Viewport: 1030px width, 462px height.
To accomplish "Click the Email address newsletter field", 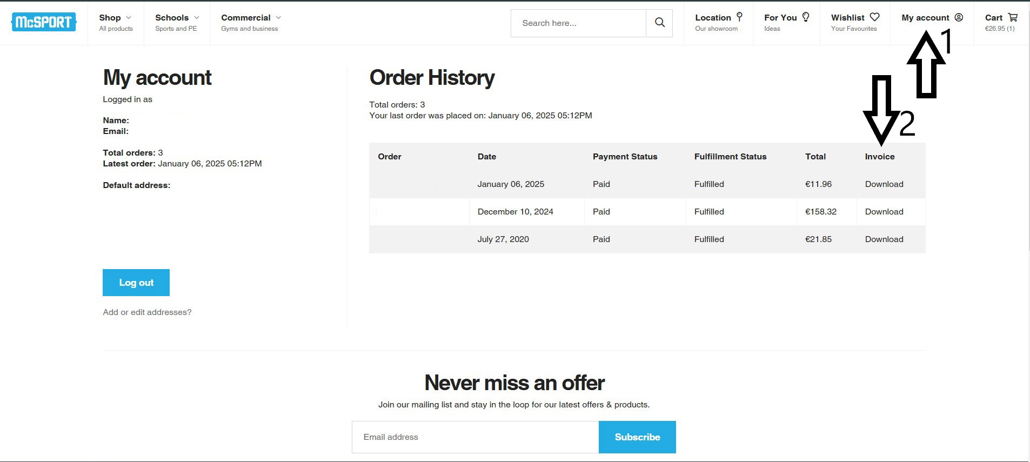I will [x=475, y=437].
